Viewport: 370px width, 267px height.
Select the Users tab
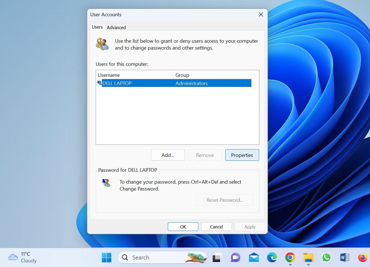point(97,27)
